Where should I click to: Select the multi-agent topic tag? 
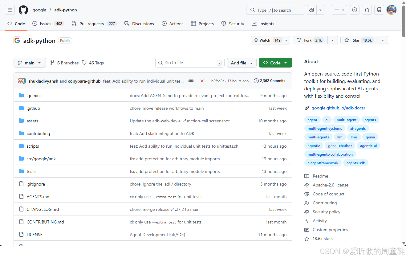(x=347, y=120)
